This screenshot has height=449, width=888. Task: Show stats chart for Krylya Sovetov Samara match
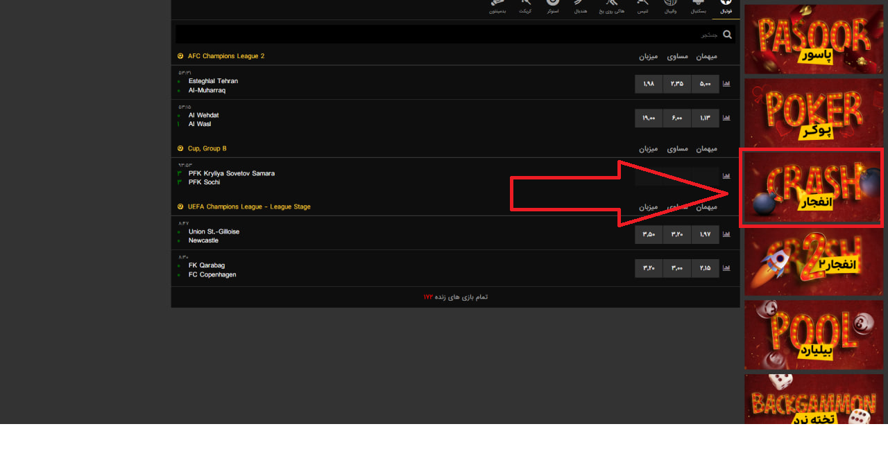[x=726, y=176]
